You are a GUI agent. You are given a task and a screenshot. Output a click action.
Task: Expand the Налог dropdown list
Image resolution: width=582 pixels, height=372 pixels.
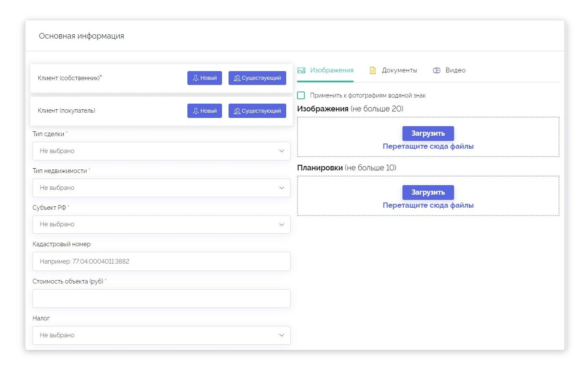click(161, 335)
